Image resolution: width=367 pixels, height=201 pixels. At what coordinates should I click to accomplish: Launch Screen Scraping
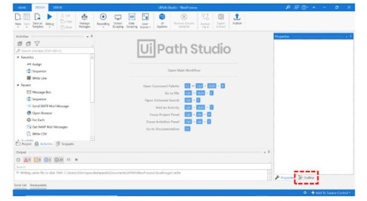pyautogui.click(x=118, y=21)
